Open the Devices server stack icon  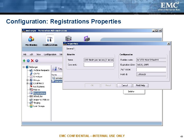click(x=68, y=38)
